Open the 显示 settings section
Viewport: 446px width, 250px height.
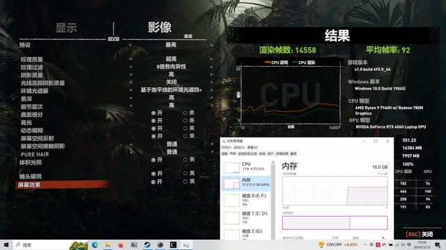[x=66, y=28]
